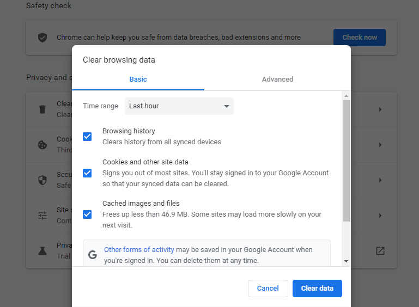Screen dimensions: 419x307
Task: Click the dialog's vertical scrollbar thumb
Action: coord(347,161)
